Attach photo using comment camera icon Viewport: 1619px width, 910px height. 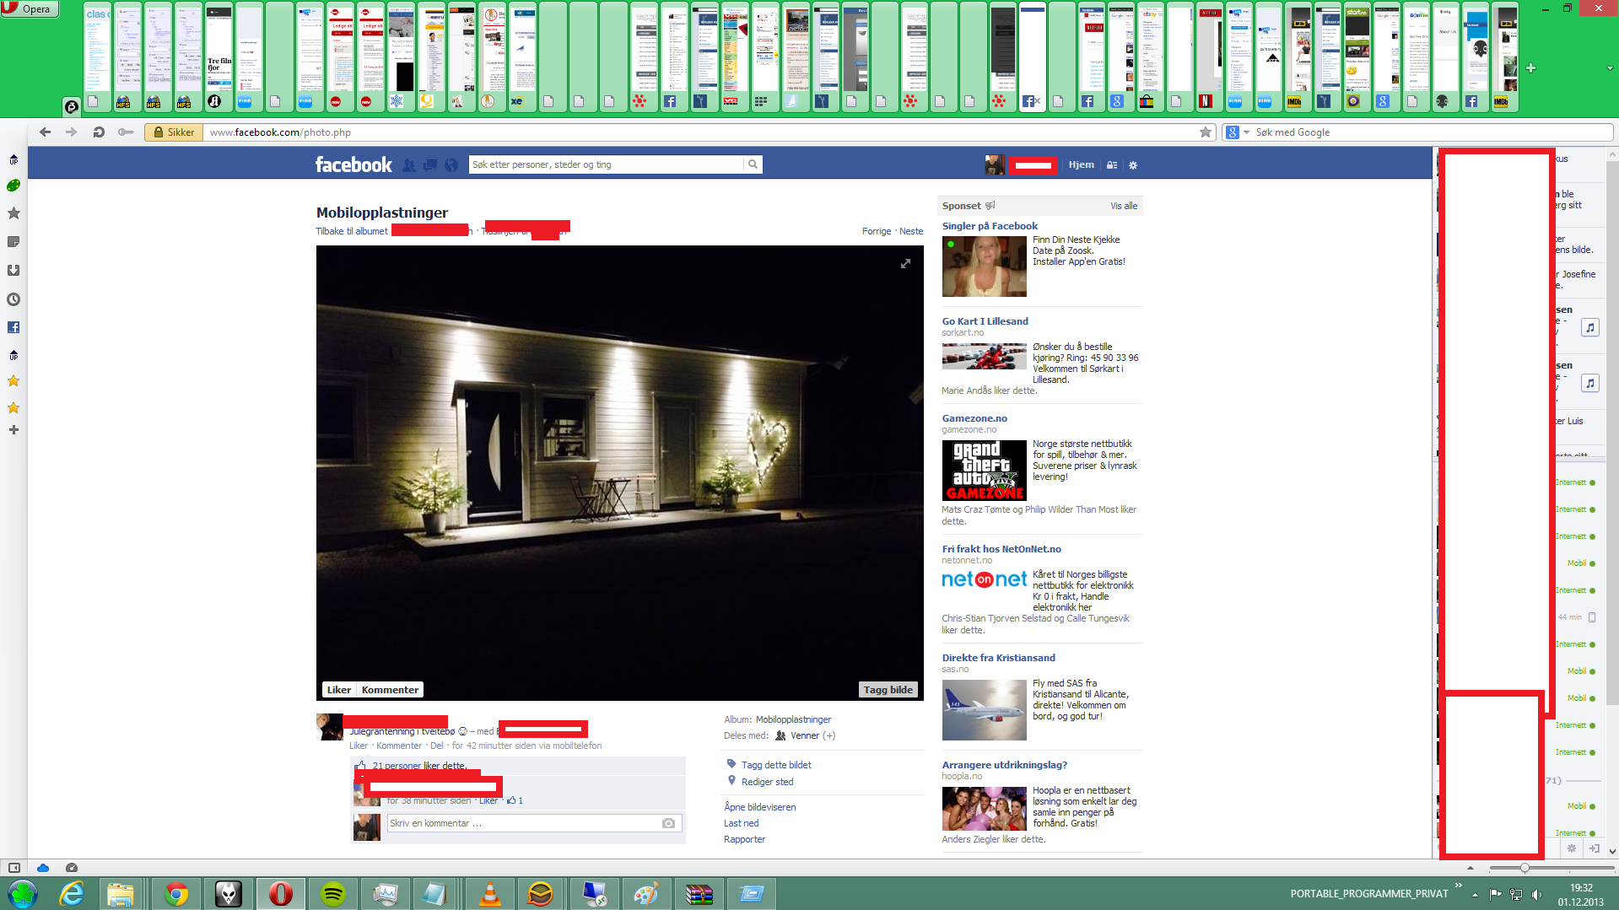[668, 823]
